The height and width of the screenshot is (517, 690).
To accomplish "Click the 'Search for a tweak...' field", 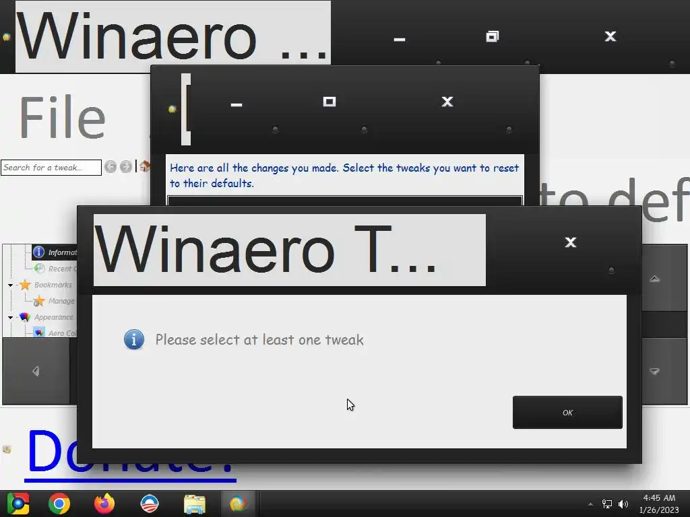I will click(51, 168).
